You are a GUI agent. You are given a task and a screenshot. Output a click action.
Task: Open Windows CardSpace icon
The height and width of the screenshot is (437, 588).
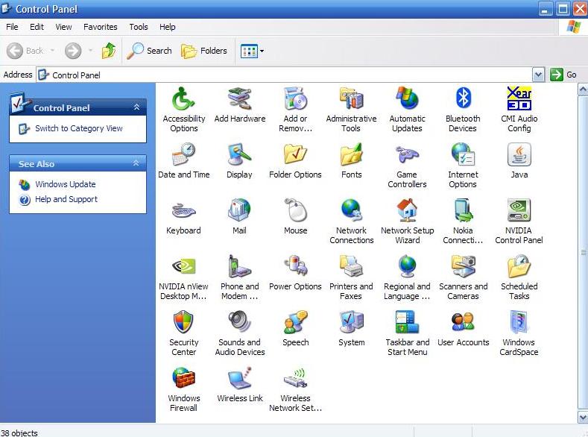click(519, 322)
